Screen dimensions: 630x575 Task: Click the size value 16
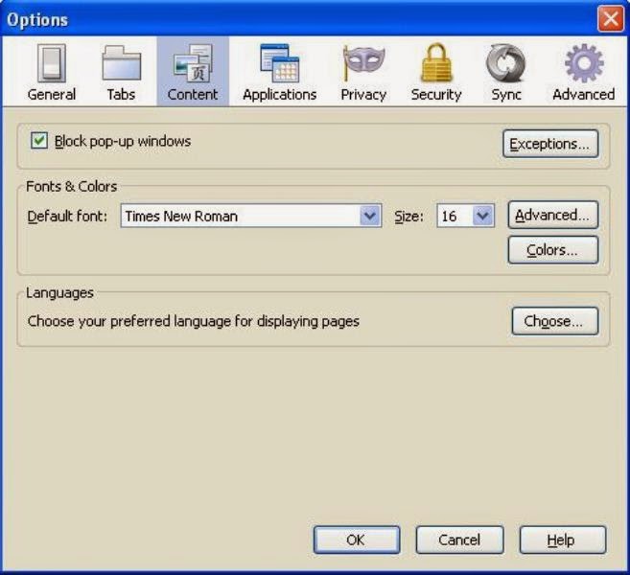pyautogui.click(x=449, y=216)
